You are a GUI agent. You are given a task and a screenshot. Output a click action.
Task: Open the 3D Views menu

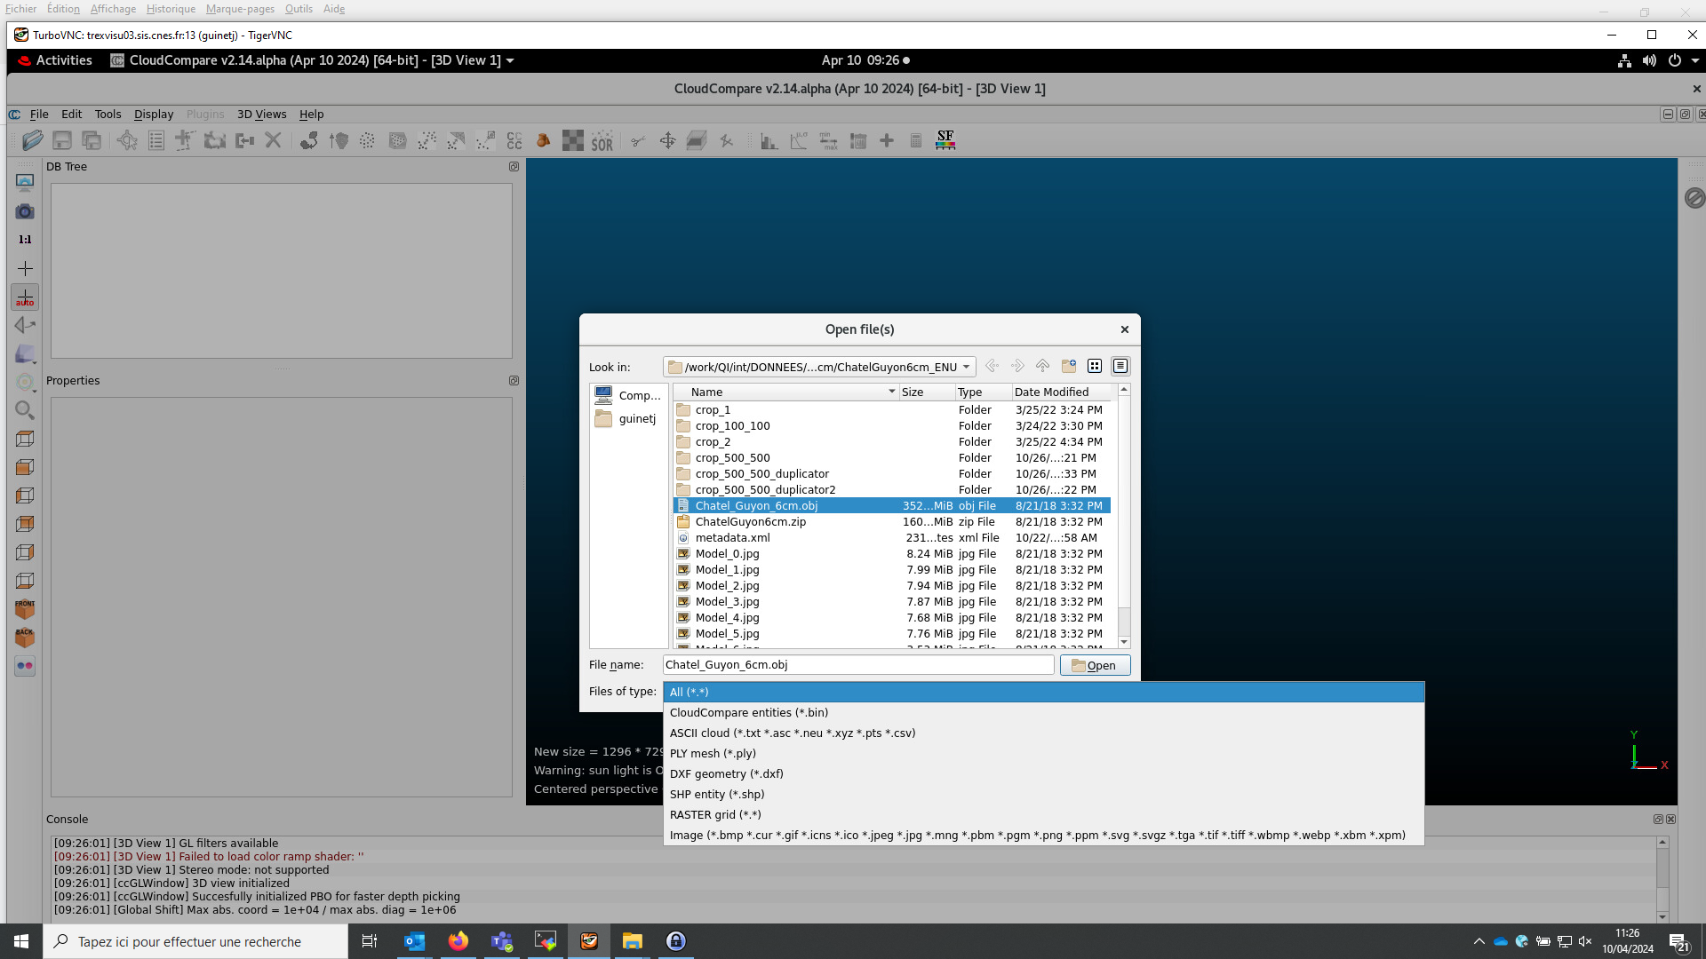[261, 114]
